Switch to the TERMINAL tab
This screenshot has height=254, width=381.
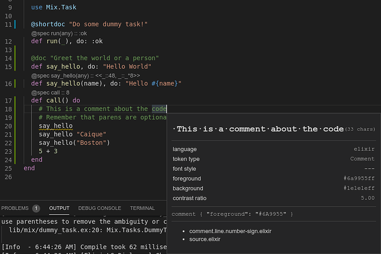coord(142,208)
